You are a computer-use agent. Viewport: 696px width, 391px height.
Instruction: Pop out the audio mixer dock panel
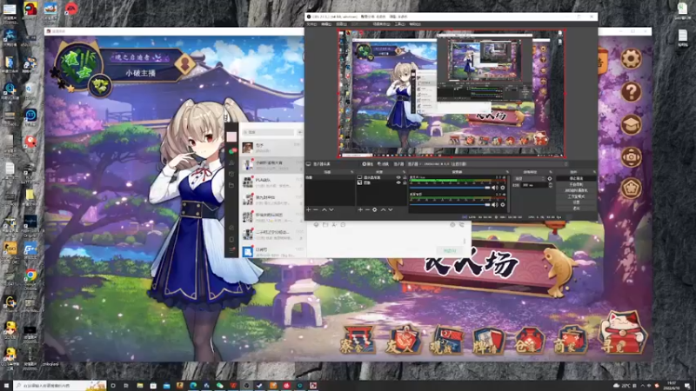pyautogui.click(x=507, y=172)
